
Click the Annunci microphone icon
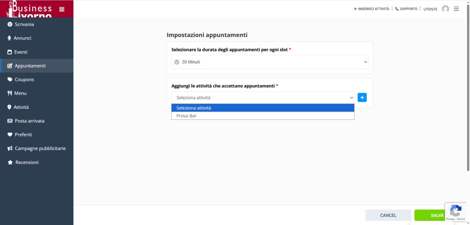10,38
